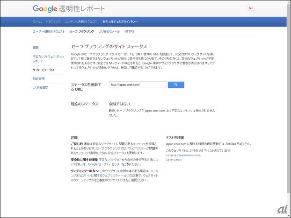
Task: Open the HTTPS sub-tab
Action: [x=129, y=31]
